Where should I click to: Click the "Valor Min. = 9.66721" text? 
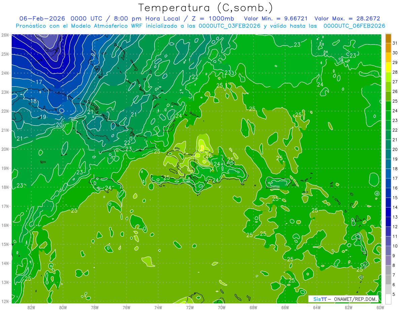276,19
